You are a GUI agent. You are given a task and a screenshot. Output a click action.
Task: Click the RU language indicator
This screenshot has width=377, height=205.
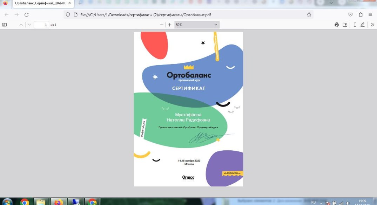point(314,202)
